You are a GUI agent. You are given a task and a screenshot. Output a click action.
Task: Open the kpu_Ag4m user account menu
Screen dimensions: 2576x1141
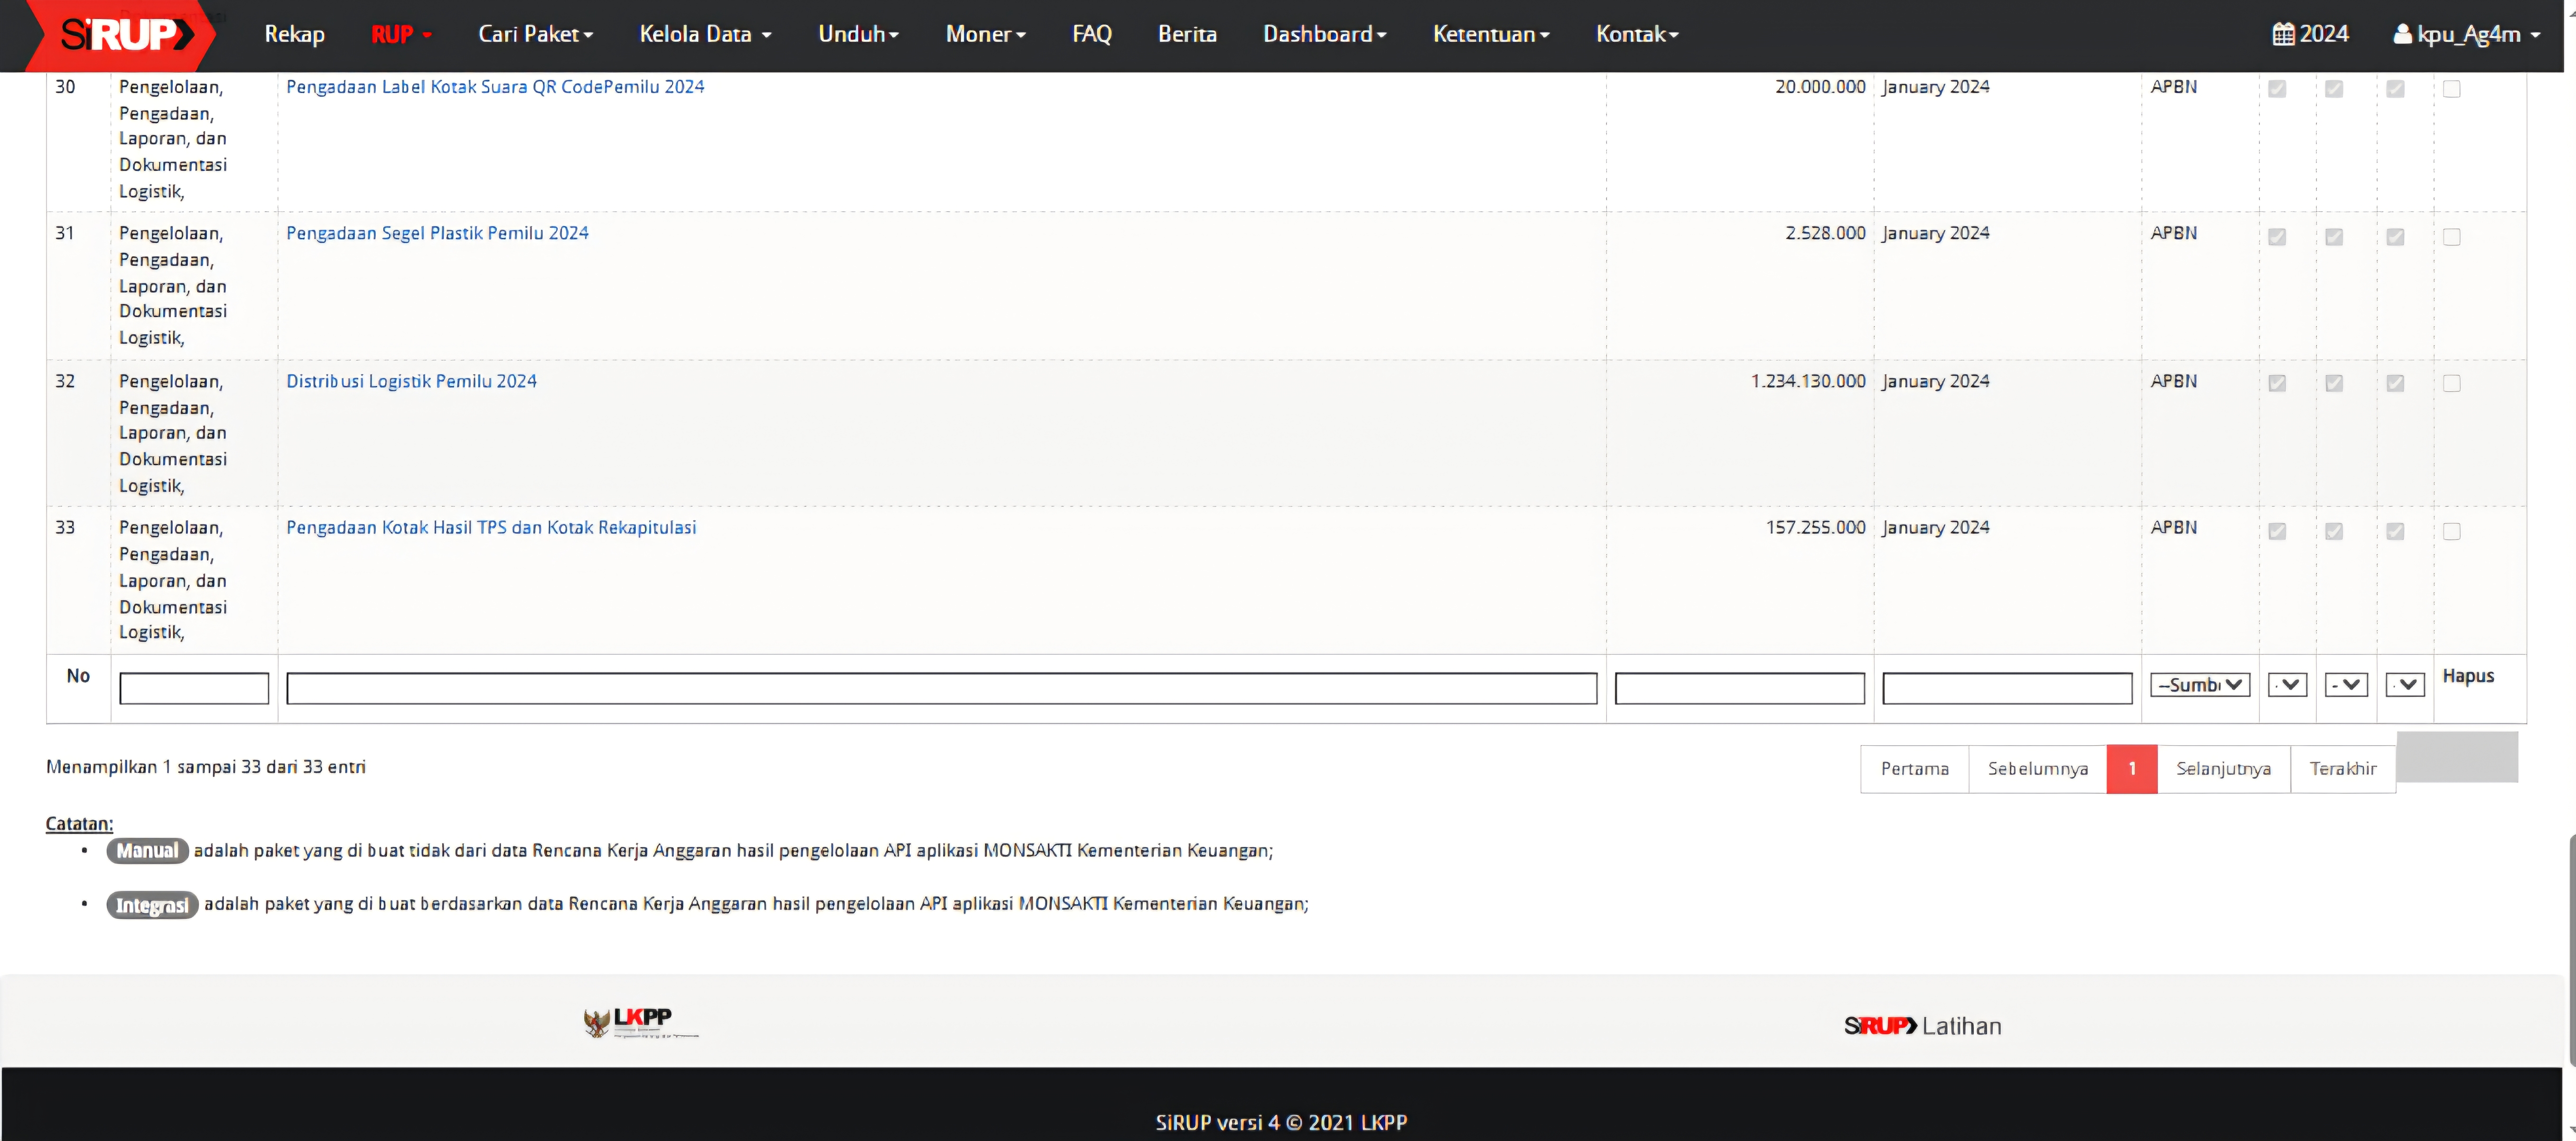click(2466, 34)
